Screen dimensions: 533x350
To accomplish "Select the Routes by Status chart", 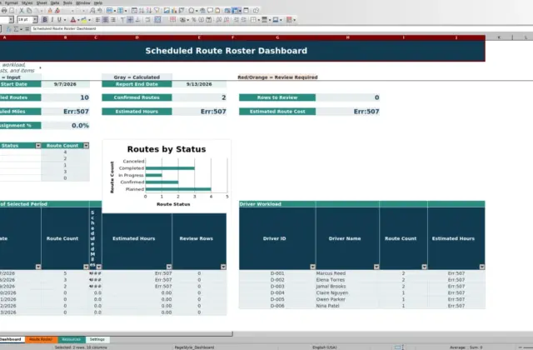I will pos(167,176).
